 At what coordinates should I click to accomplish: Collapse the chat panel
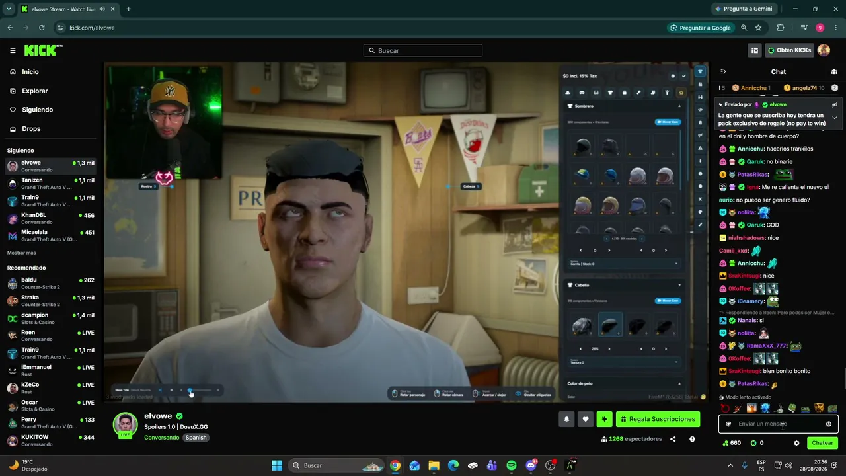click(x=723, y=71)
